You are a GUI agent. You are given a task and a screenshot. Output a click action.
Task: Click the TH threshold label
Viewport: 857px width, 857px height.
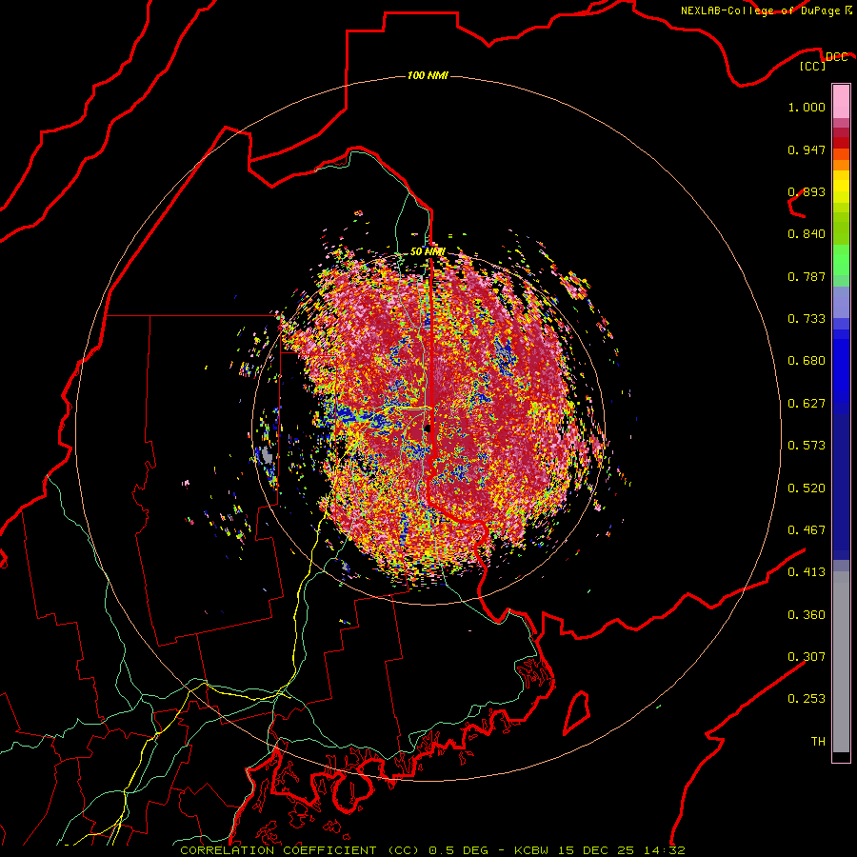(818, 742)
